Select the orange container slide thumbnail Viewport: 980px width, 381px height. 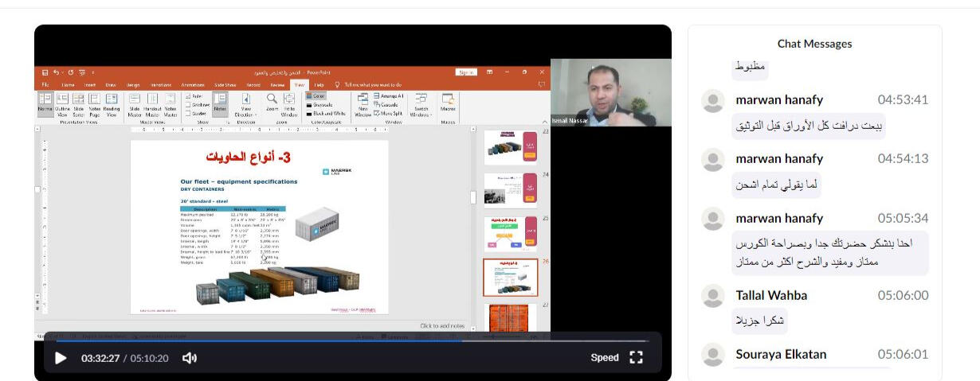(x=510, y=316)
